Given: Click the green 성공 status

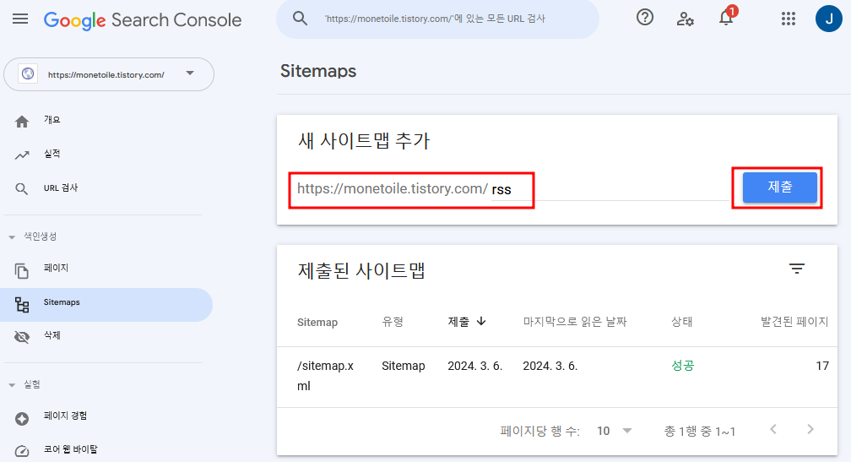Looking at the screenshot, I should coord(683,366).
